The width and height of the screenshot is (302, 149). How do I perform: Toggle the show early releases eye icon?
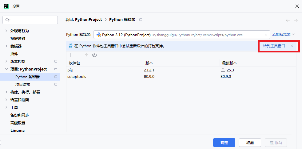point(94,55)
